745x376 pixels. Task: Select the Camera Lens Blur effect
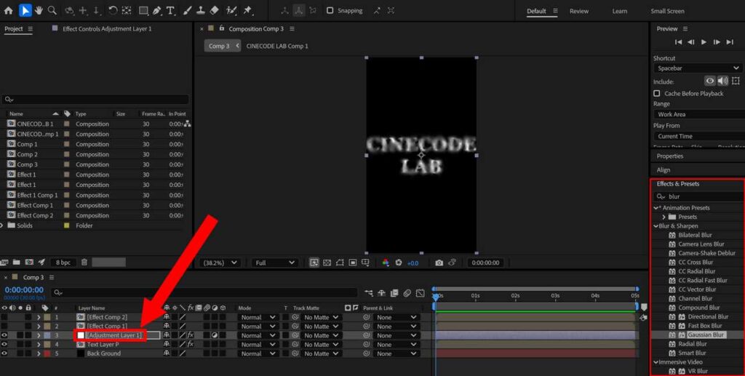pos(701,244)
